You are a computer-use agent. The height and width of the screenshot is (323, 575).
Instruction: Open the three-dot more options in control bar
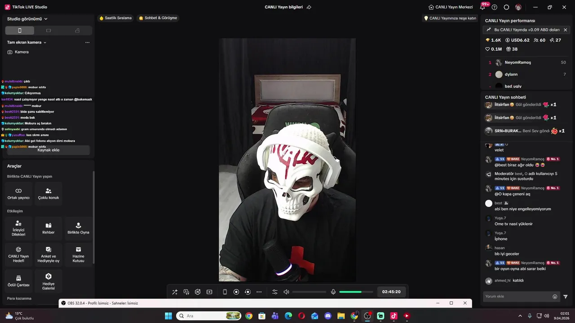259,292
